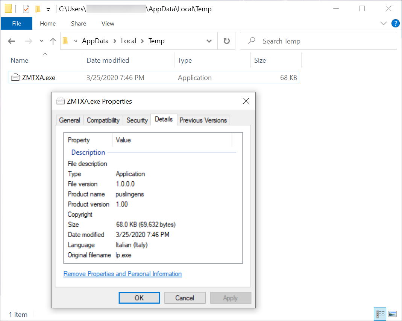Click the back navigation arrow
Image resolution: width=402 pixels, height=321 pixels.
(x=11, y=41)
